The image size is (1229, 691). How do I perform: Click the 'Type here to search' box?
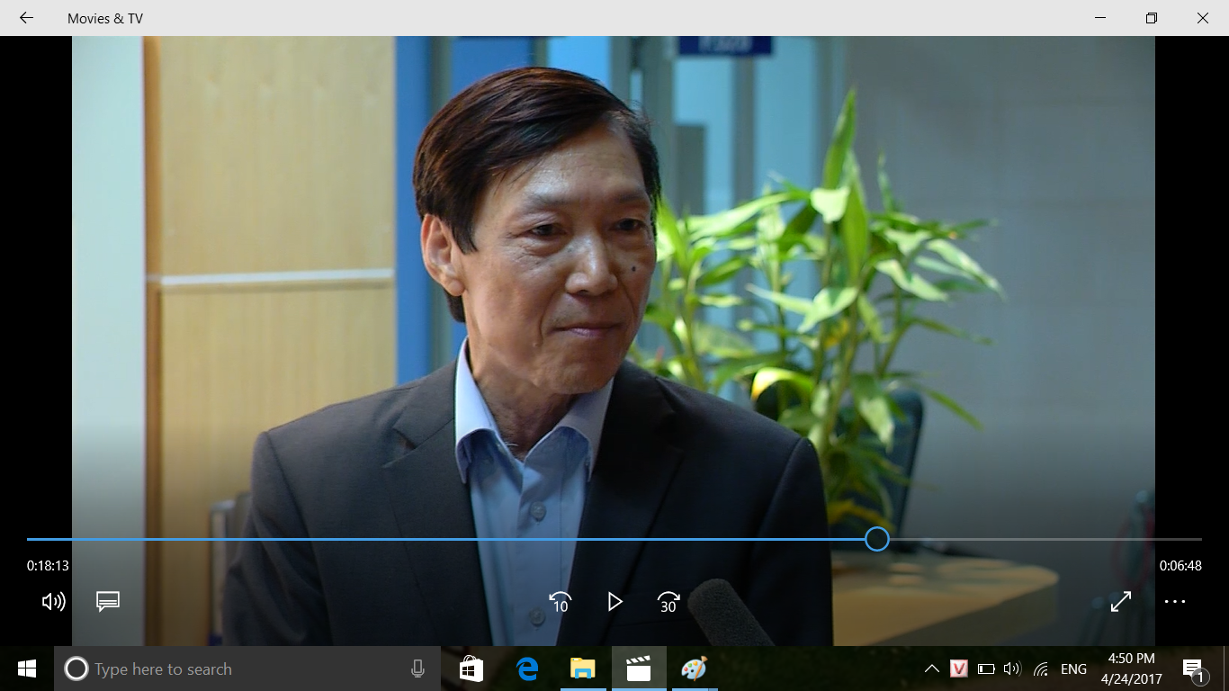pyautogui.click(x=234, y=669)
